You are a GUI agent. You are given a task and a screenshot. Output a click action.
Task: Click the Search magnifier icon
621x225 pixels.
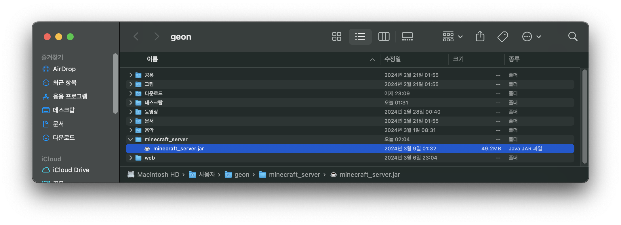[573, 36]
